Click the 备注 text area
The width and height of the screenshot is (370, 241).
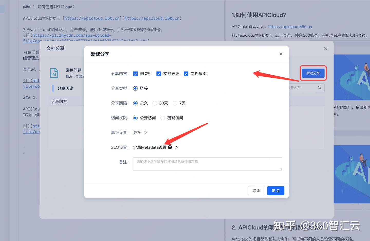[x=207, y=164]
